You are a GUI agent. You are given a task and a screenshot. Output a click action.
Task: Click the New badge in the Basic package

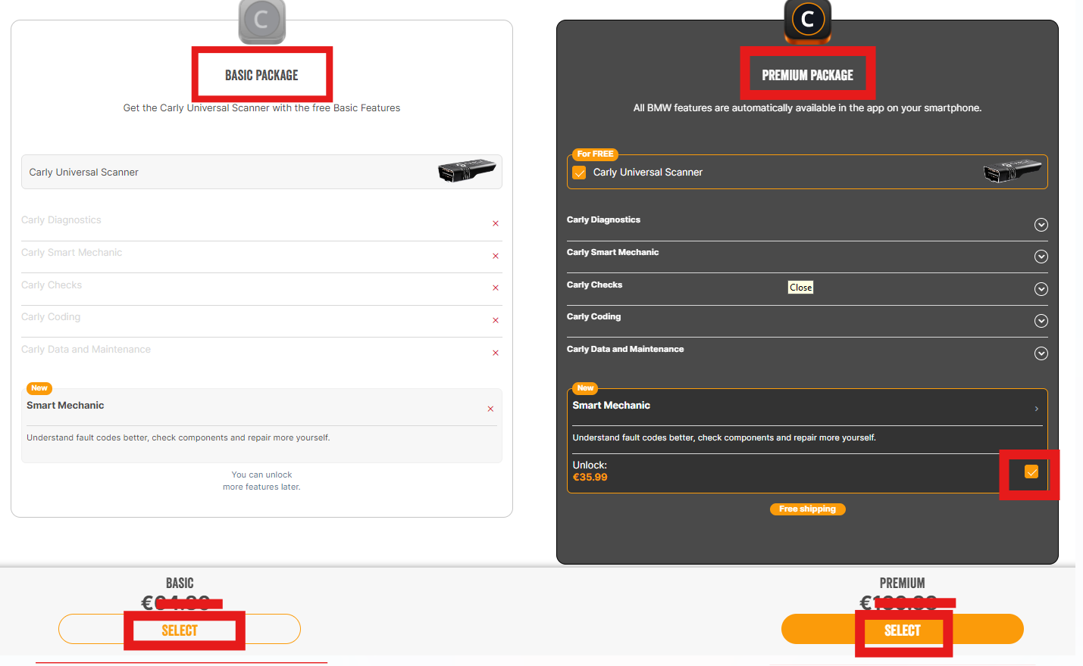click(39, 388)
